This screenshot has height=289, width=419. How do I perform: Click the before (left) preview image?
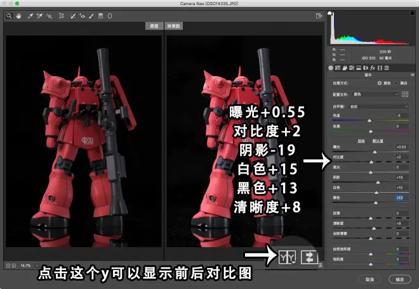click(x=84, y=141)
